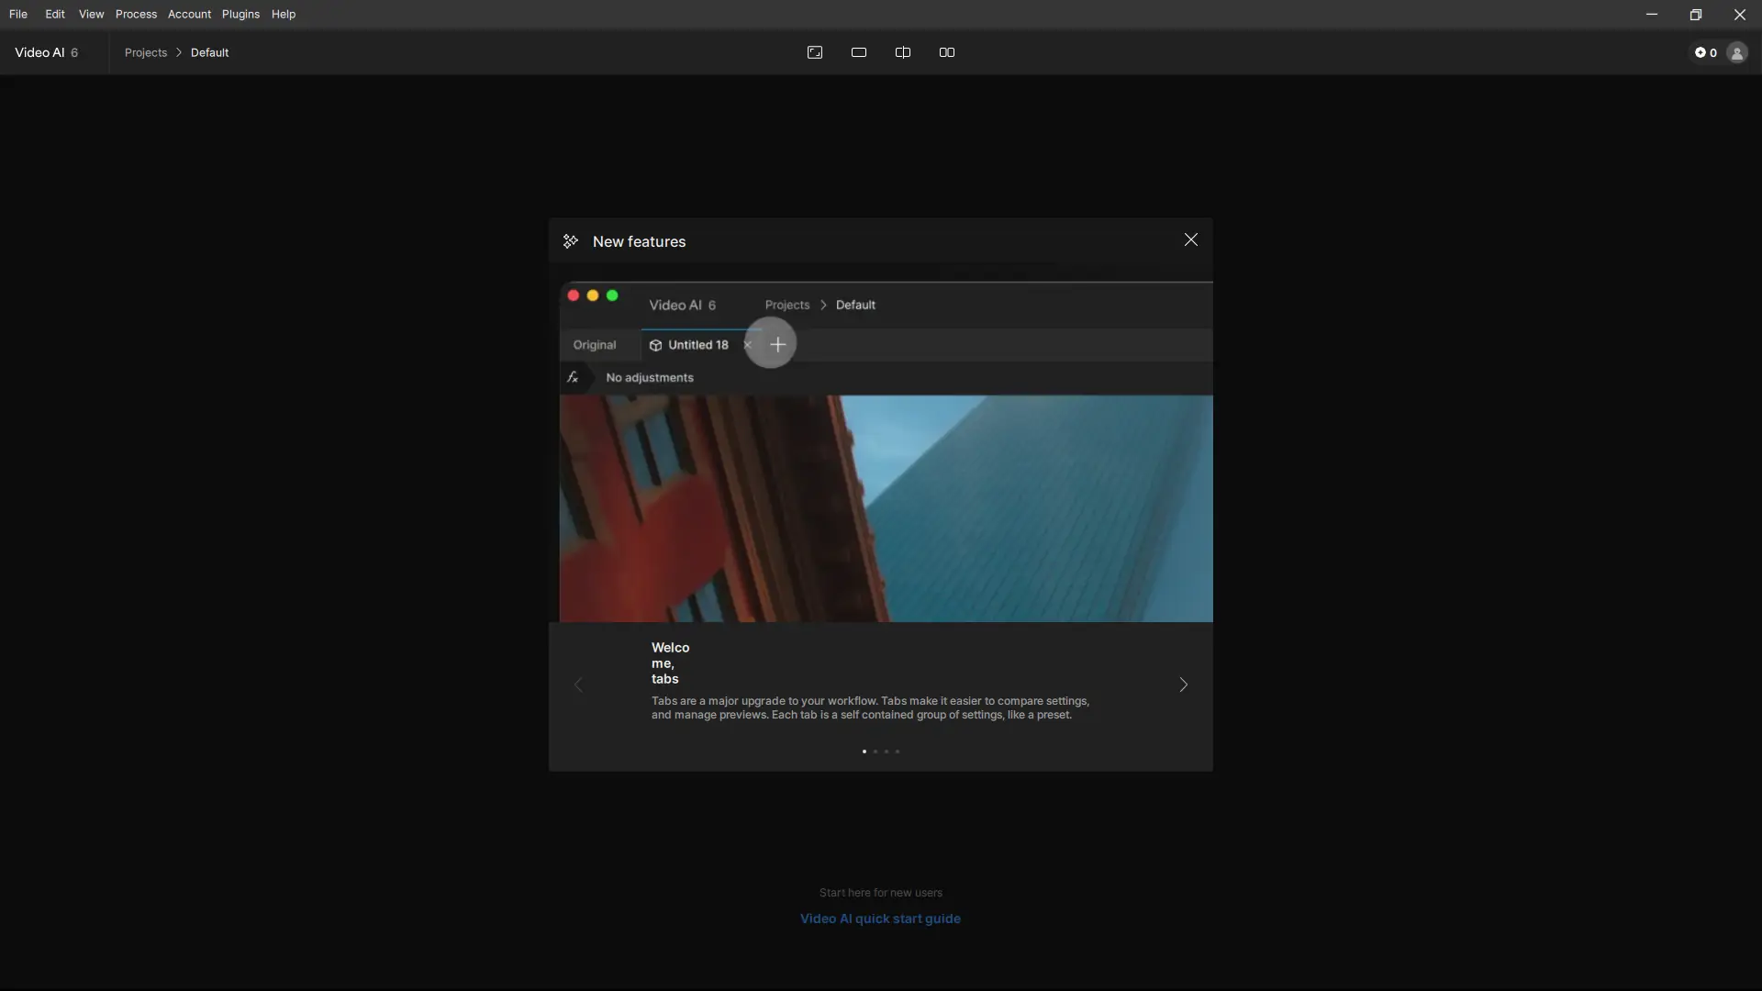Go to next feature slide arrow

[1183, 685]
